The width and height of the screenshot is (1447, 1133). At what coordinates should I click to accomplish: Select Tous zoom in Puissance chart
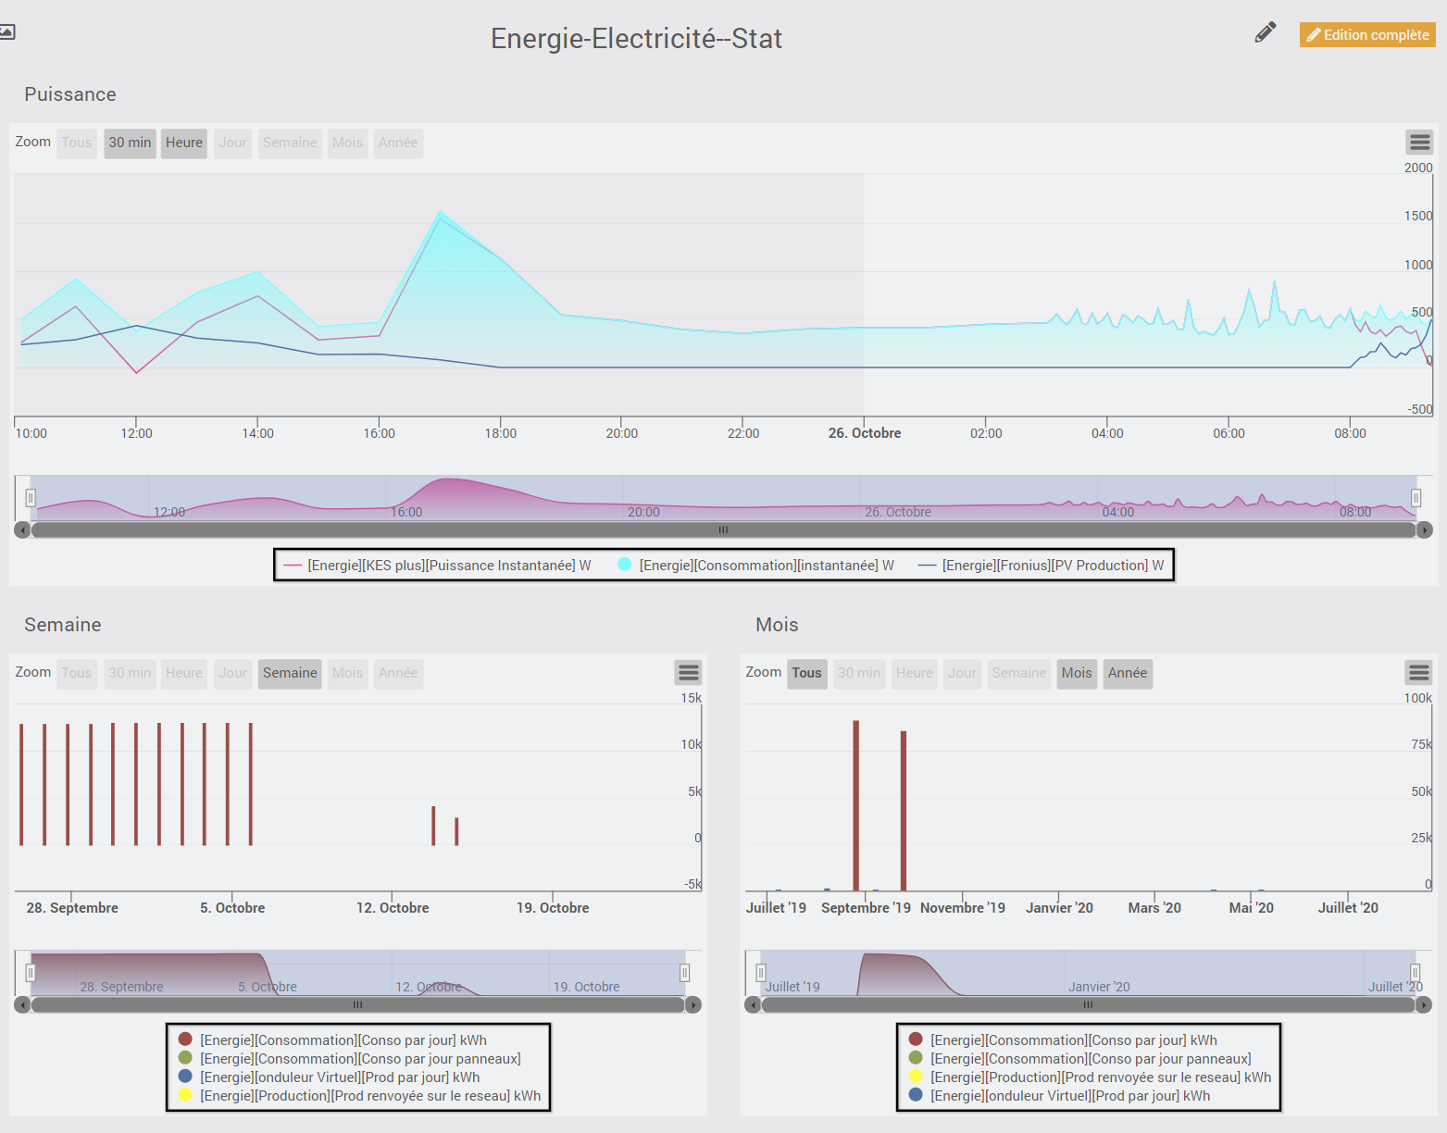[x=77, y=143]
